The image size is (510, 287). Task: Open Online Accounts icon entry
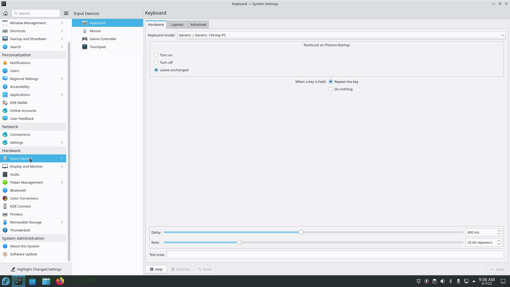[5, 111]
